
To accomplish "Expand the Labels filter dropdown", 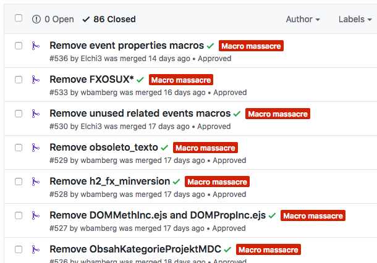I will point(355,19).
